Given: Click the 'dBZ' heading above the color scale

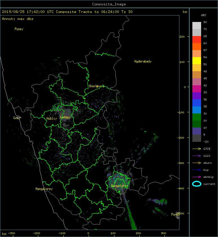Looking at the screenshot, I should click(x=203, y=15).
